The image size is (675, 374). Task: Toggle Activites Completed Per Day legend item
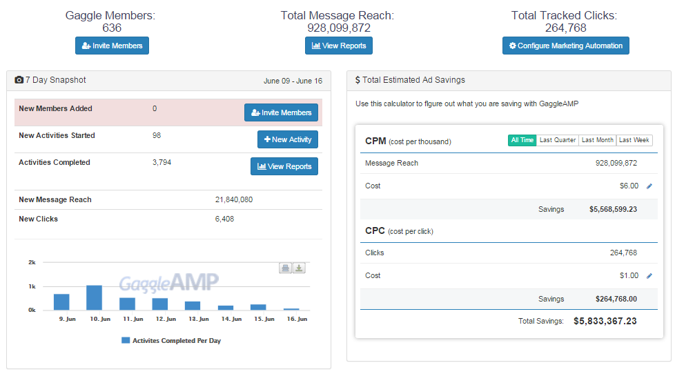coord(171,340)
